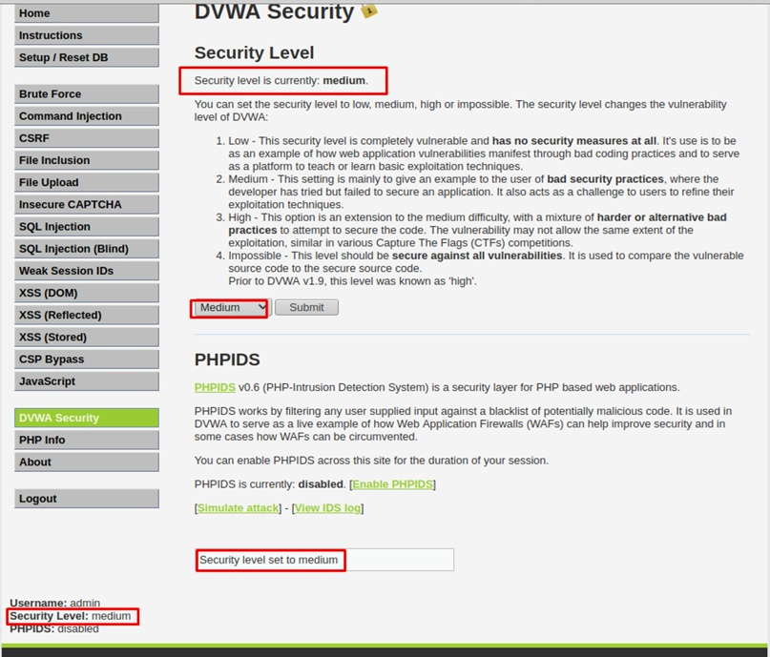Select XSS (DOM) in sidebar

(87, 293)
